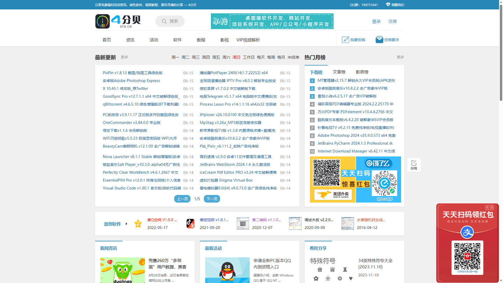Open the Duolingo news thumbnail
Image resolution: width=503 pixels, height=283 pixels.
point(123,270)
